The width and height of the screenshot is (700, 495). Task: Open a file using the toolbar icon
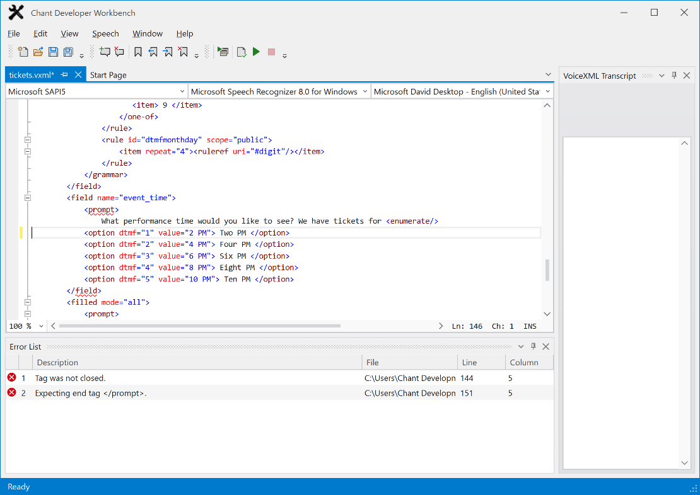(38, 52)
